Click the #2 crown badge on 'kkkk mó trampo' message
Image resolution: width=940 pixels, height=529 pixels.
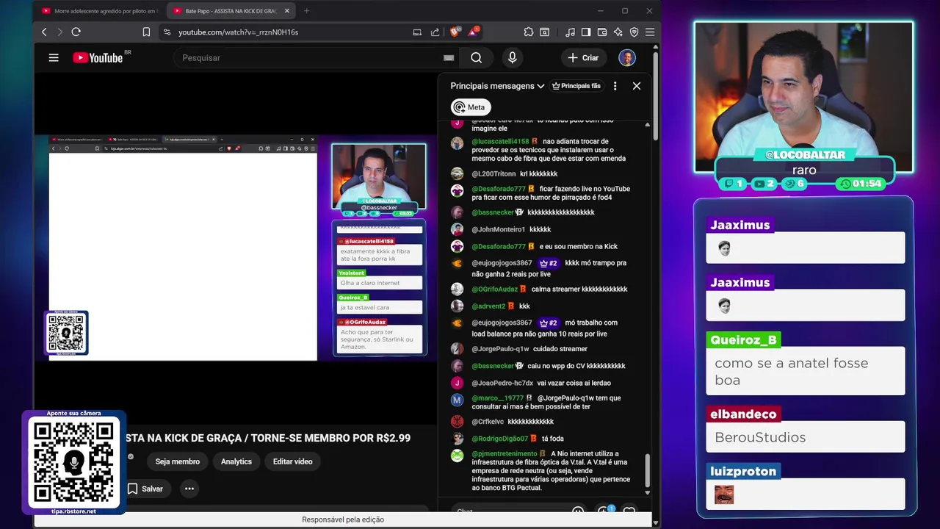point(548,263)
